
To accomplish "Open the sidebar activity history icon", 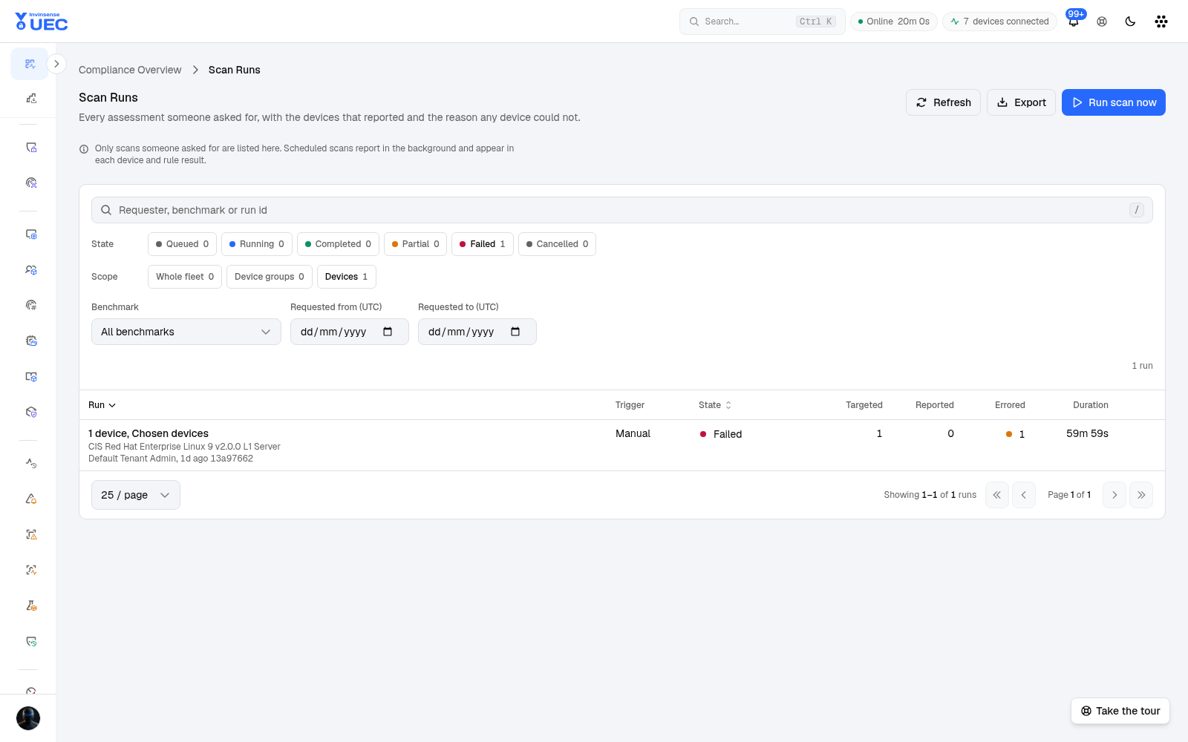I will point(31,463).
